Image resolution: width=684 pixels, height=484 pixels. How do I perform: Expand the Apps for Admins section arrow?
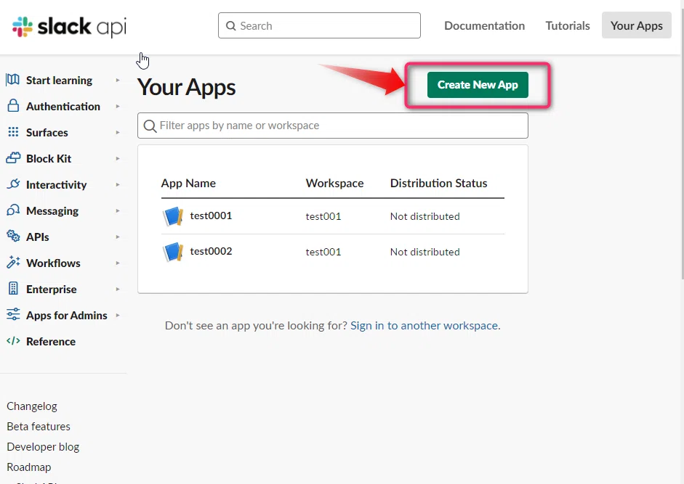pos(117,316)
